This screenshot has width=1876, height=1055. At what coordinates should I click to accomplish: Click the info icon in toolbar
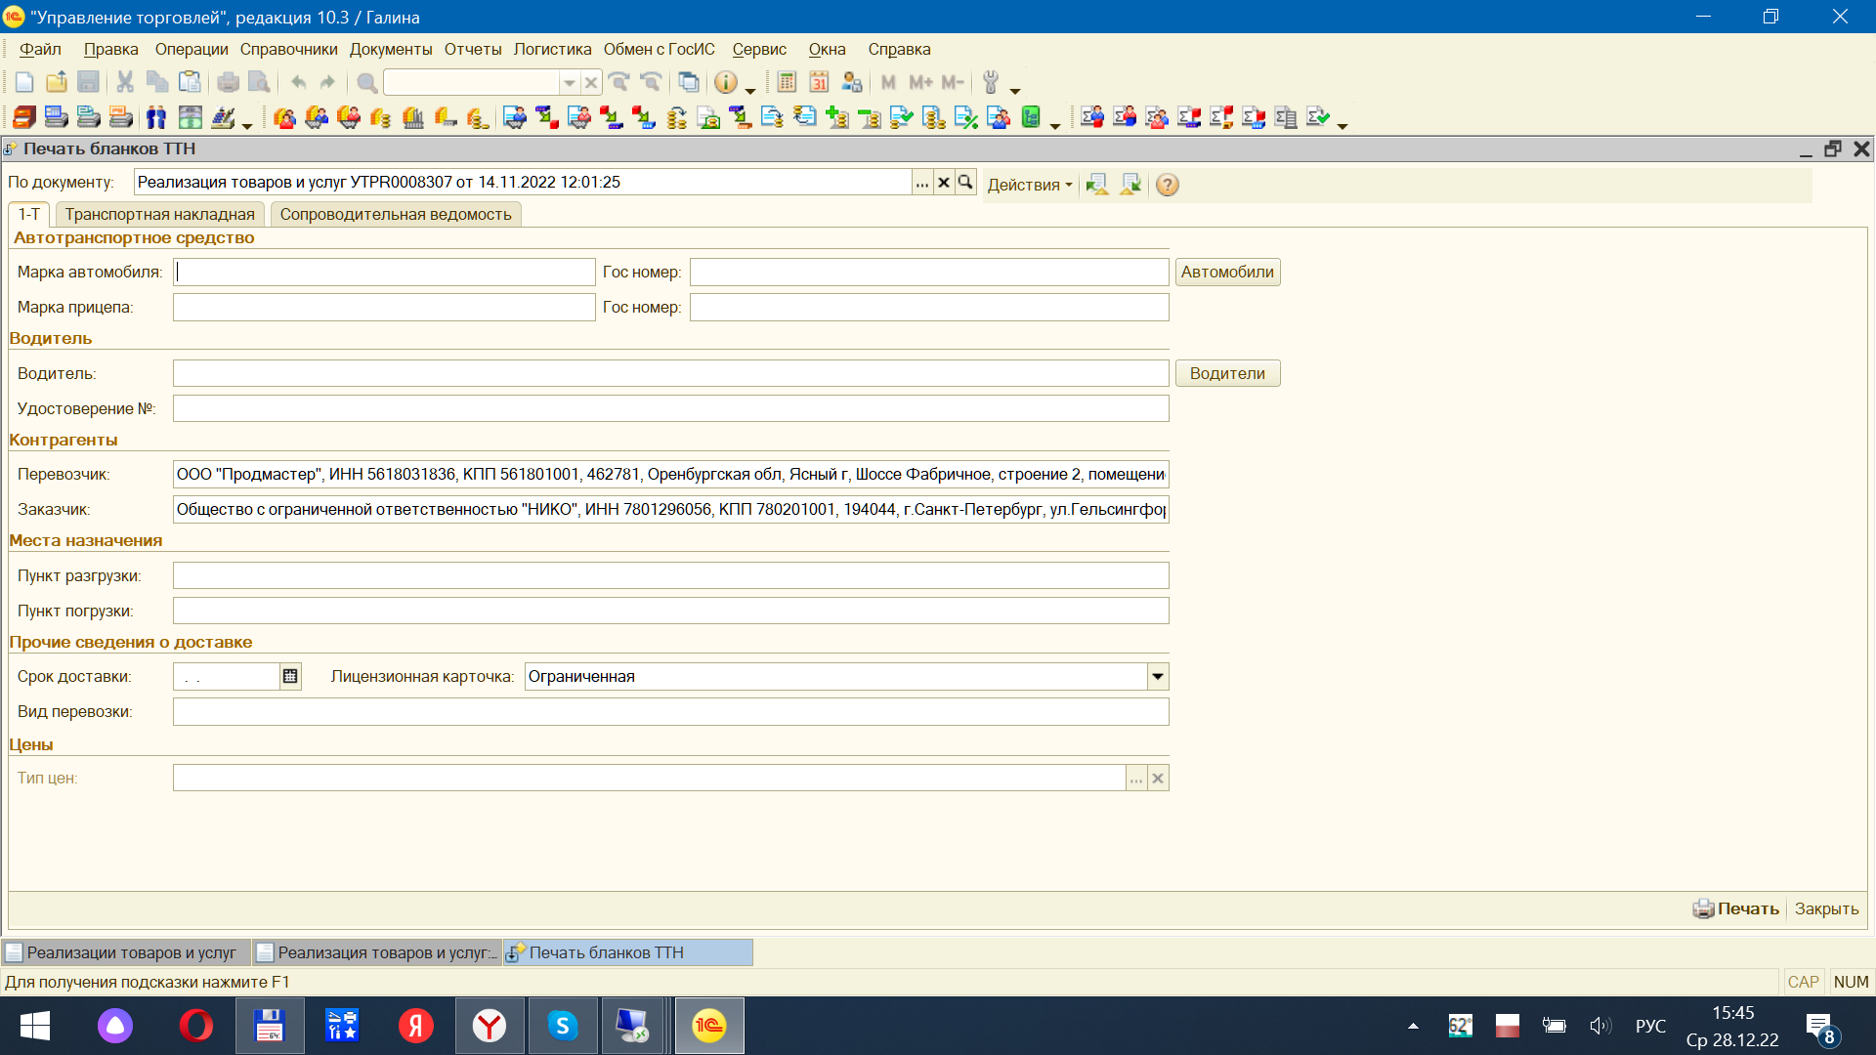coord(725,83)
